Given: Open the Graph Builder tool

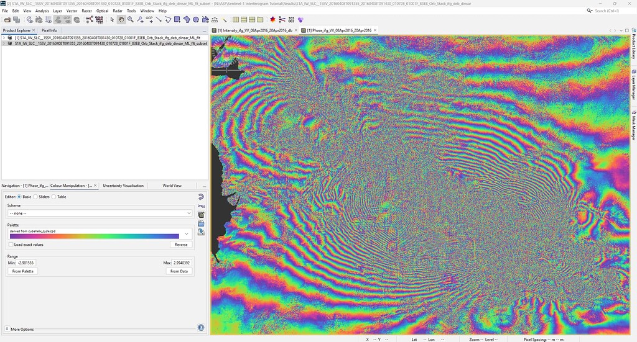Looking at the screenshot, I should click(90, 20).
